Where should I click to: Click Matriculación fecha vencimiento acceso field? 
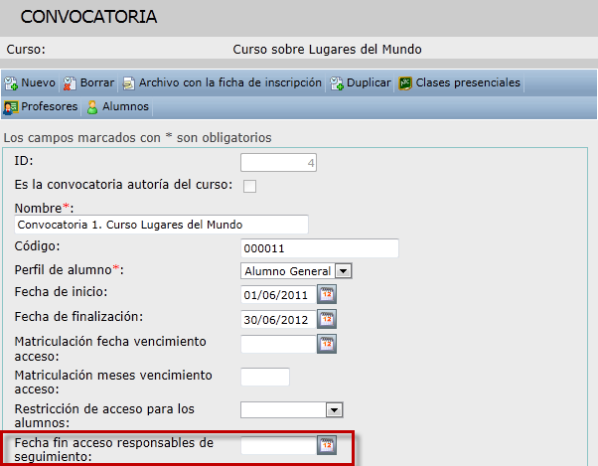278,344
